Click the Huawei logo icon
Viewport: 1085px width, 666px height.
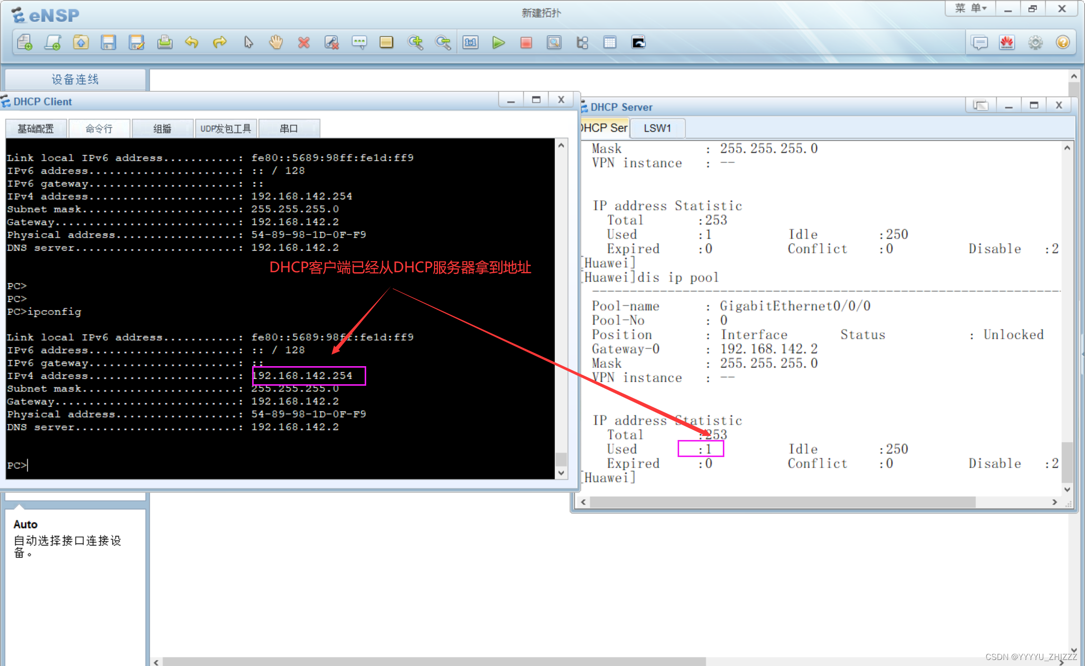click(1007, 43)
